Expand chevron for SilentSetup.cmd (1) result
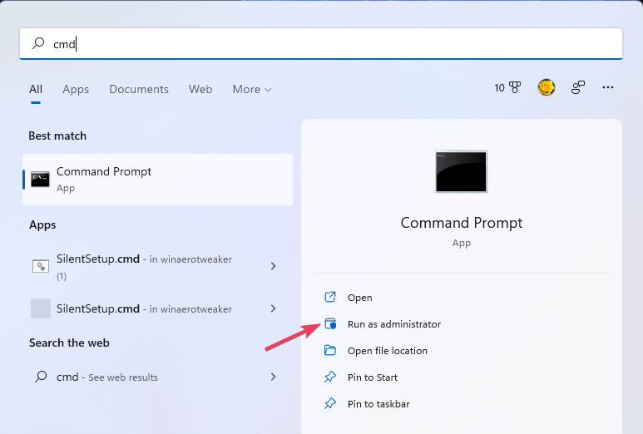Viewport: 643px width, 434px height. tap(274, 266)
